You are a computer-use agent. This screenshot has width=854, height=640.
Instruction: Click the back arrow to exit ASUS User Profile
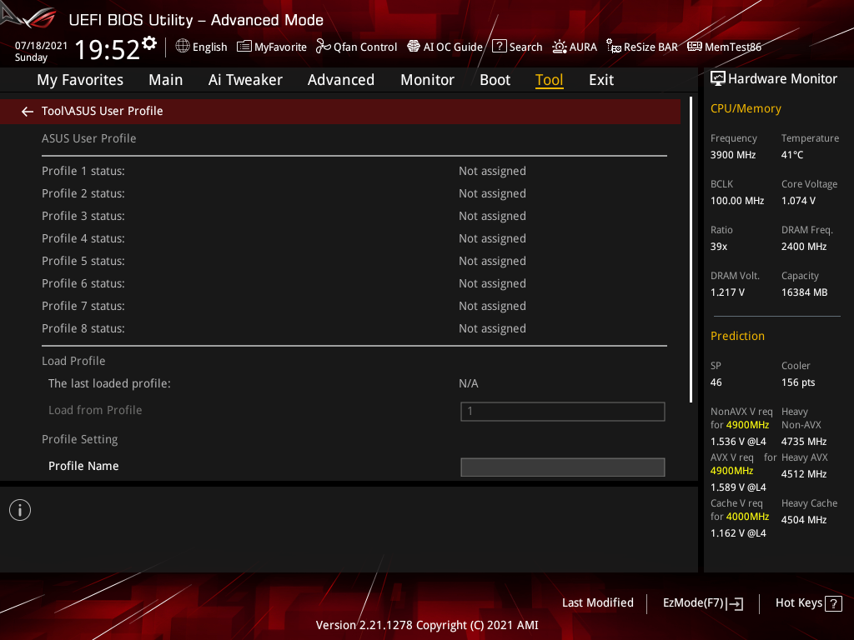[27, 110]
